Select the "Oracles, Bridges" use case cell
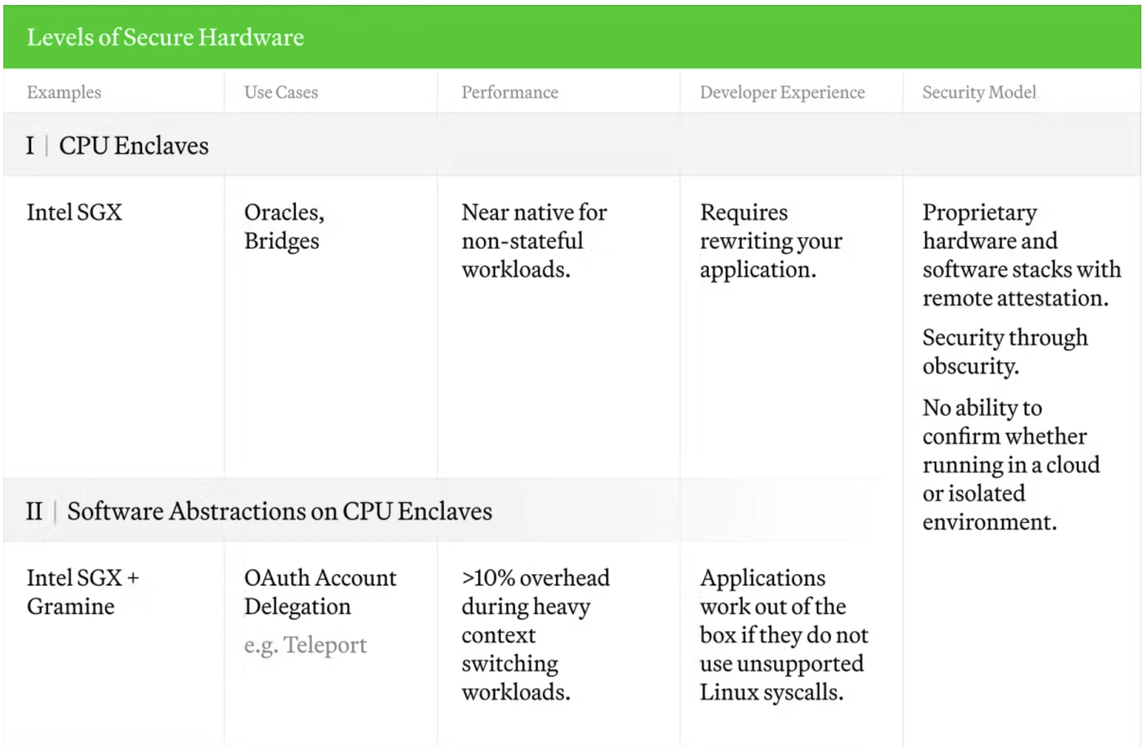 coord(284,227)
